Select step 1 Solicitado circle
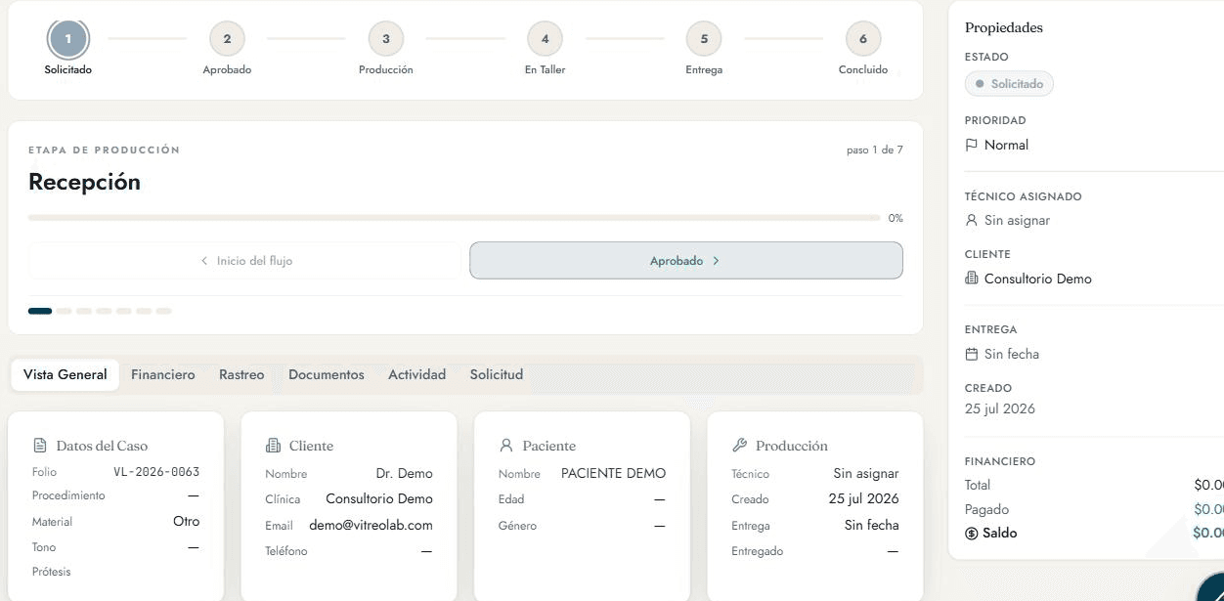Image resolution: width=1224 pixels, height=601 pixels. [x=68, y=39]
